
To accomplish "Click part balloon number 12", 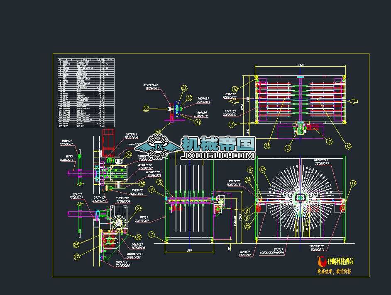I will tap(189, 98).
